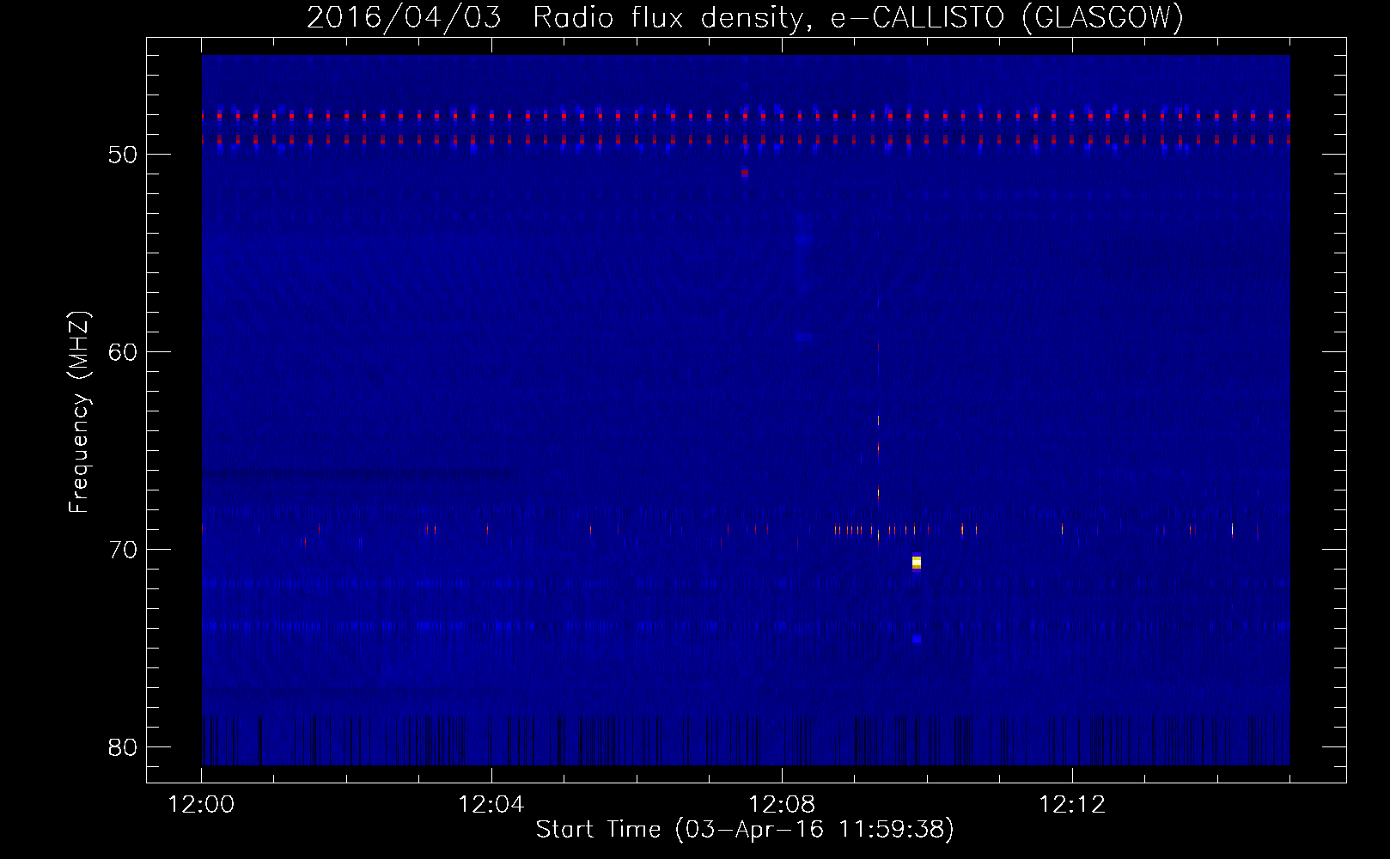Image resolution: width=1390 pixels, height=859 pixels.
Task: Click the 12:12 time tick label
Action: pos(1072,804)
